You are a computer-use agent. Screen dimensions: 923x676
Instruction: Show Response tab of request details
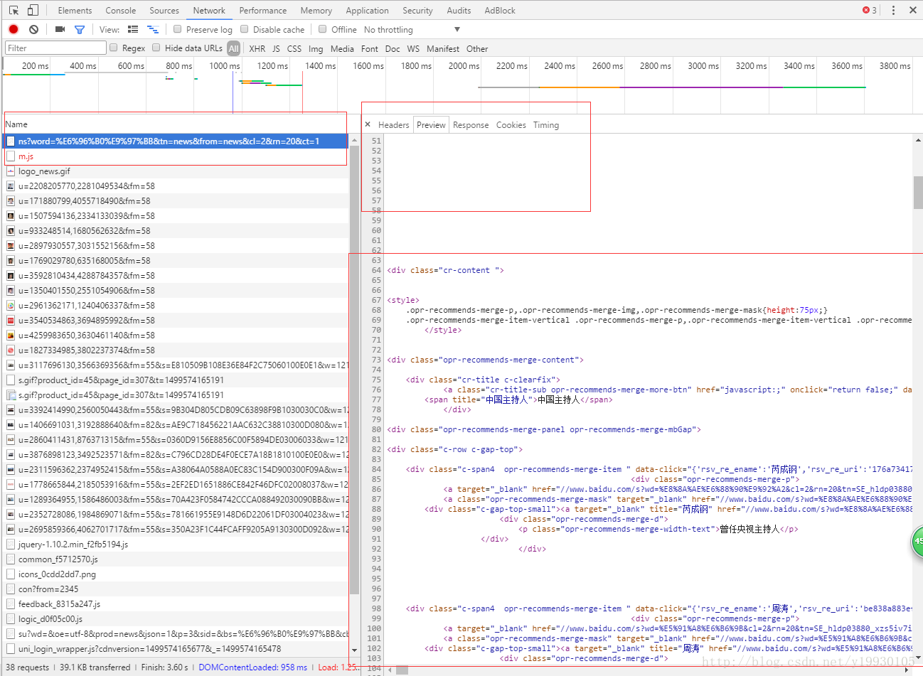[471, 125]
